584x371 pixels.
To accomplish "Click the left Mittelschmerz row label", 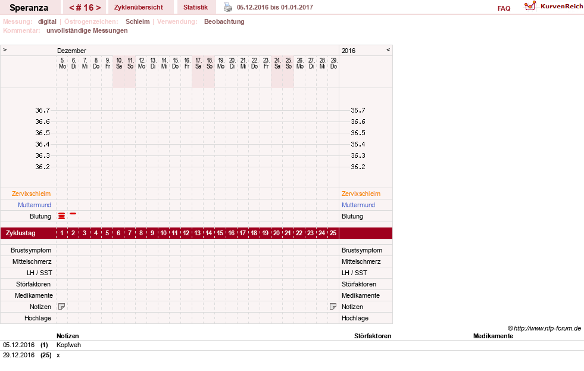I will [x=32, y=261].
